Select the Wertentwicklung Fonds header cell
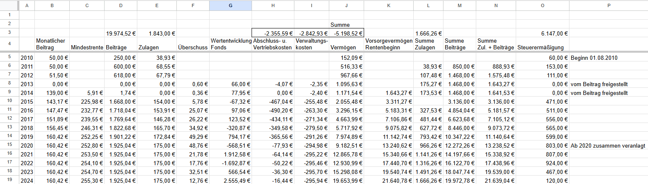Image resolution: width=648 pixels, height=184 pixels. tap(230, 44)
